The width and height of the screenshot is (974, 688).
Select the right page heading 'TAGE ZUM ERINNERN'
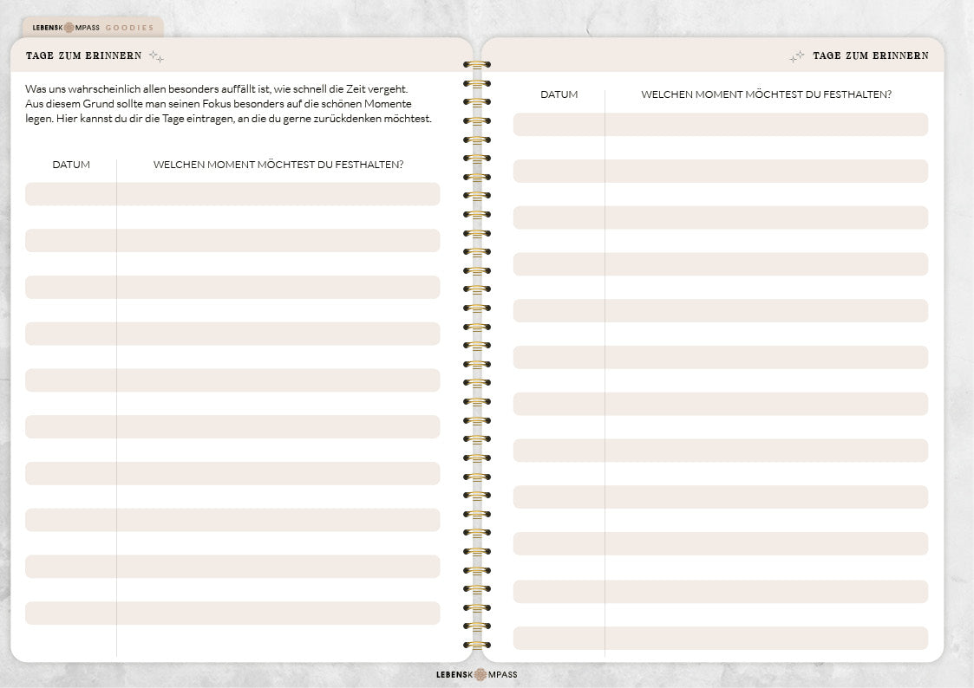[x=871, y=55]
